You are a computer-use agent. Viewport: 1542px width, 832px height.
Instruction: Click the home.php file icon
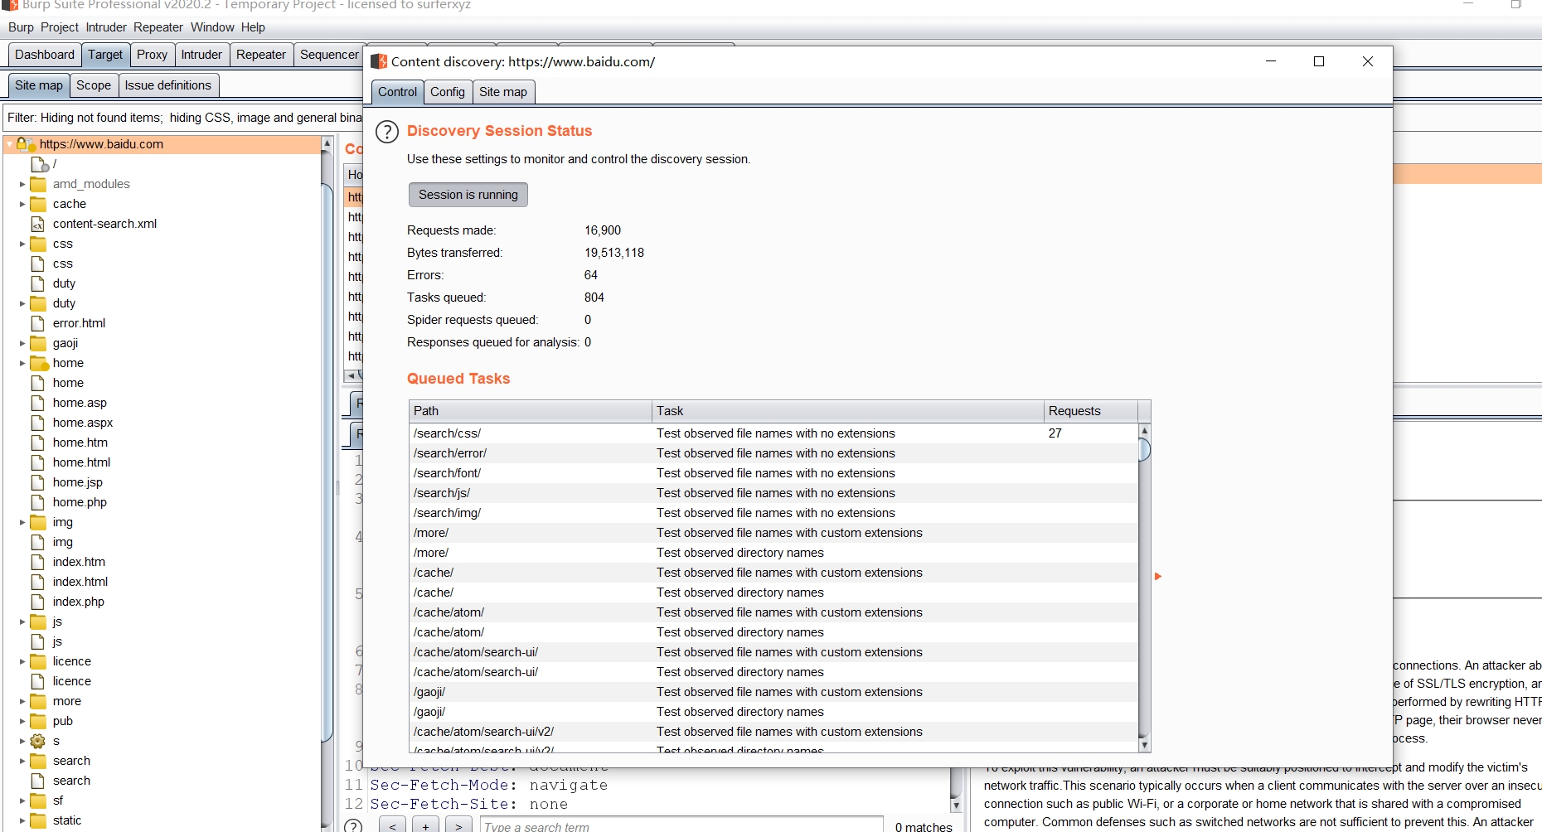tap(37, 502)
